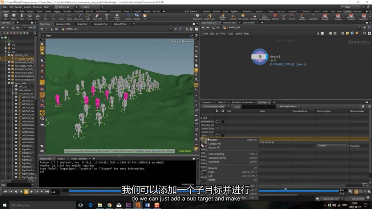Open the Material Style Sheets dropdown
Image resolution: width=372 pixels, height=209 pixels.
(x=216, y=107)
